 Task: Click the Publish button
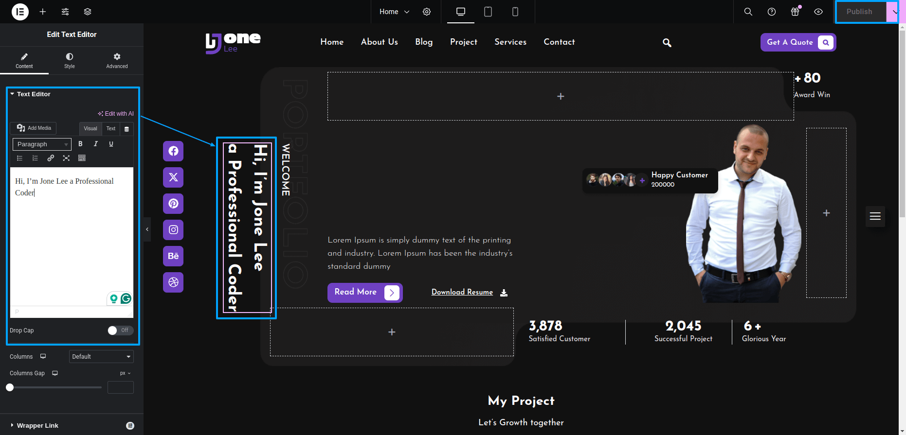click(859, 12)
